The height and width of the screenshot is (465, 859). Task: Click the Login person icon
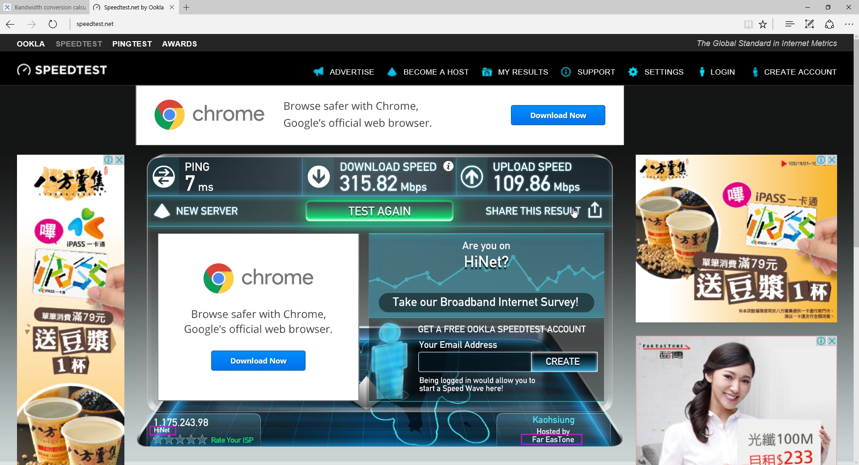pyautogui.click(x=702, y=72)
